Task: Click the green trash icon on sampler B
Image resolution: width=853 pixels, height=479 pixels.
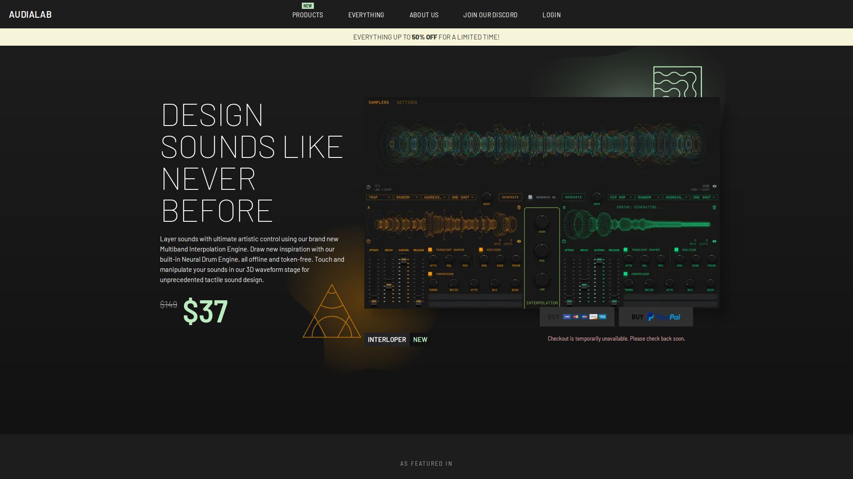Action: [x=714, y=208]
